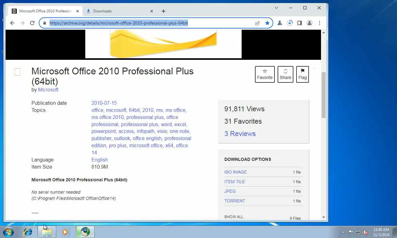Screen dimensions: 397x238
Task: Open the ITEM TILE download option
Action: click(234, 182)
